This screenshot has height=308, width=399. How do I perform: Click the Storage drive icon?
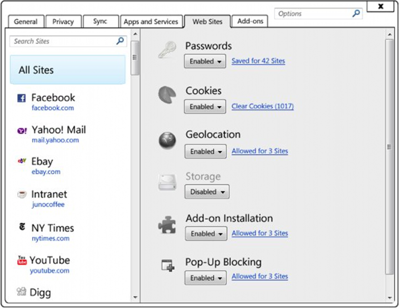[167, 182]
